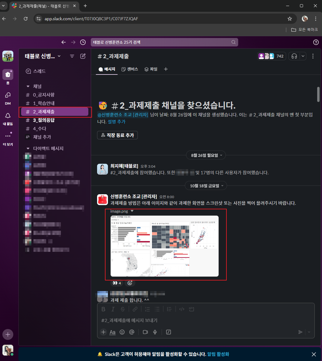Viewport: 322px width, 361px height.
Task: Add a new tab with the plus icon
Action: point(166,69)
